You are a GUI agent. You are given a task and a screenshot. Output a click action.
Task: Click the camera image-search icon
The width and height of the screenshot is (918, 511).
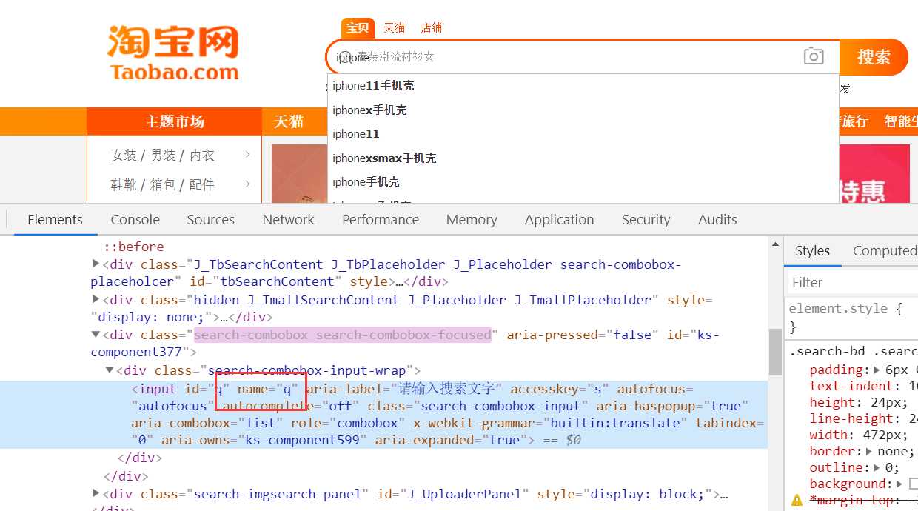coord(814,56)
